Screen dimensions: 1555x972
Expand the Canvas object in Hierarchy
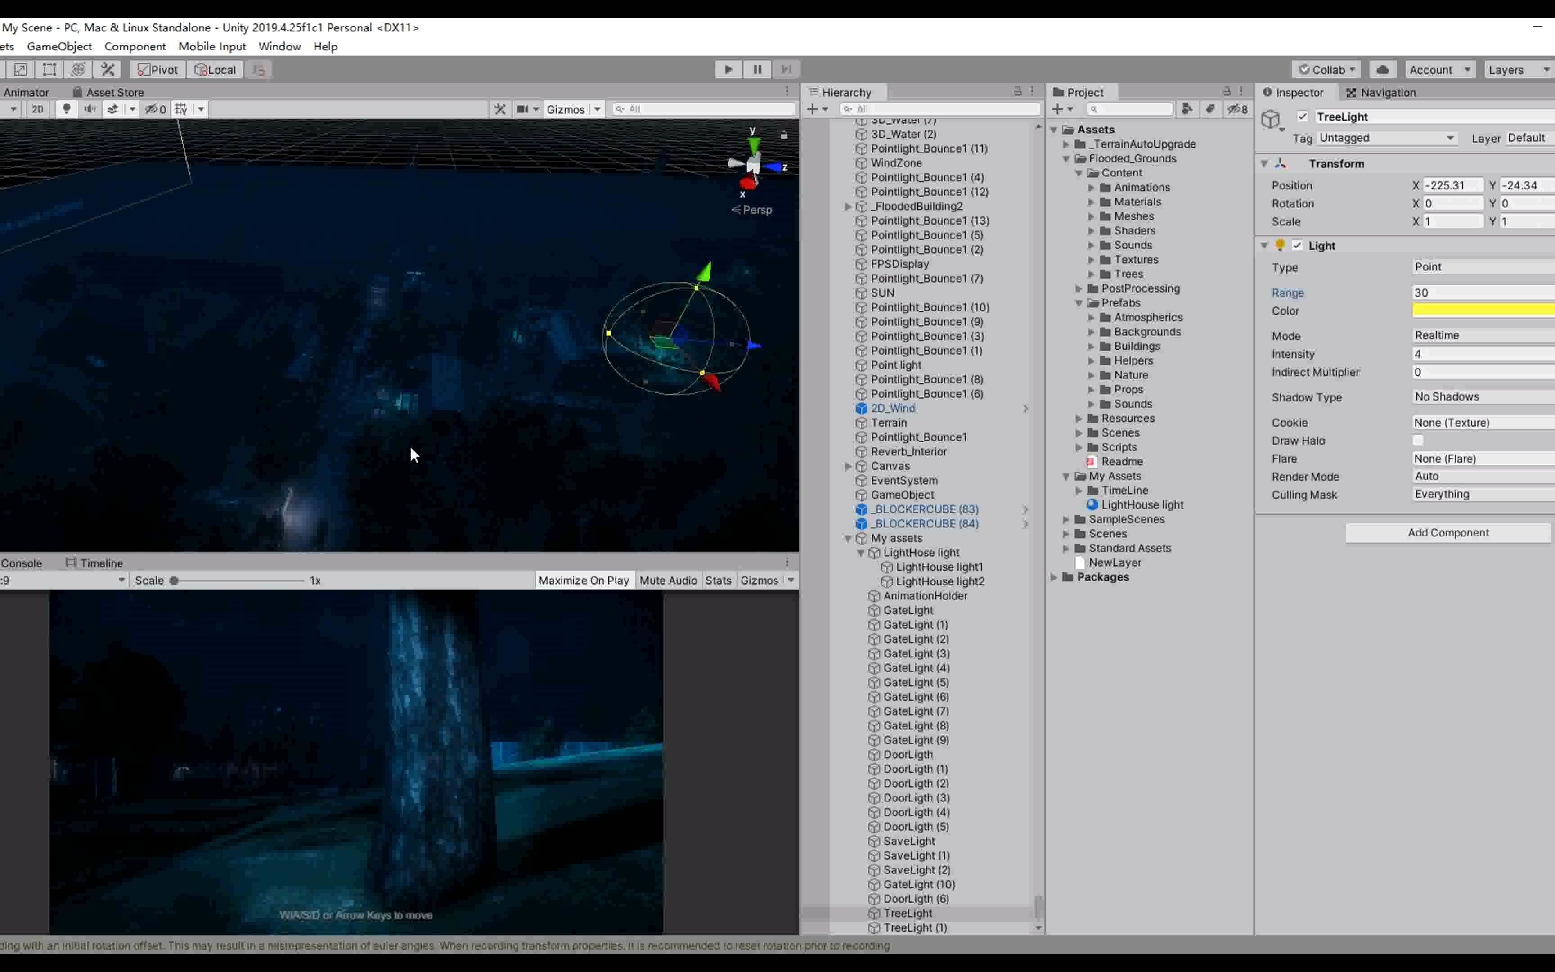click(848, 466)
